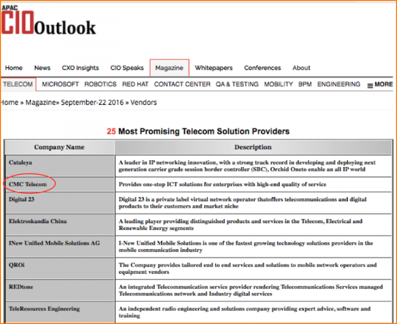This screenshot has height=324, width=397.
Task: Click the Company Name column header
Action: 59,147
